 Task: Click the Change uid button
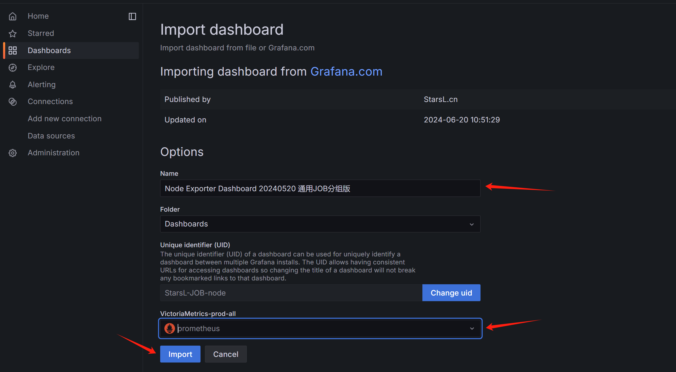coord(451,293)
